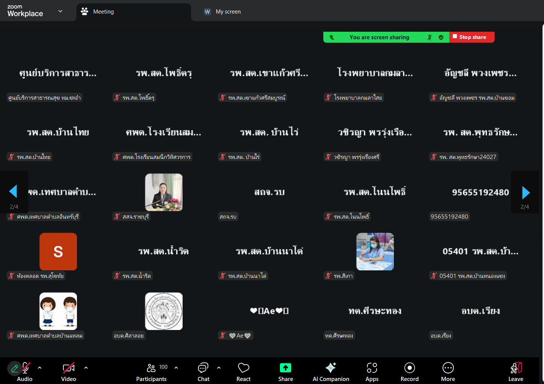The image size is (544, 384).
Task: Click the Leave meeting icon
Action: (x=516, y=368)
